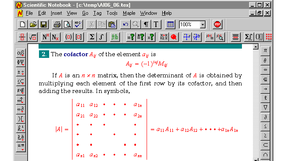
Task: Click the x? simplify icon
Action: 151,37
